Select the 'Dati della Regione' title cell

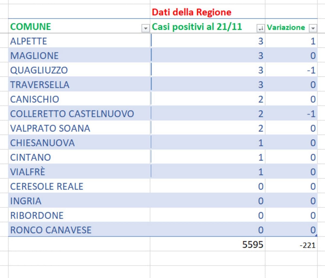191,12
